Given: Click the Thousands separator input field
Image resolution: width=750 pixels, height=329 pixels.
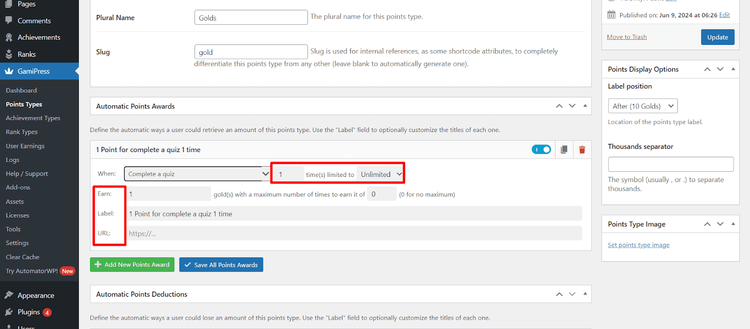Looking at the screenshot, I should point(670,164).
